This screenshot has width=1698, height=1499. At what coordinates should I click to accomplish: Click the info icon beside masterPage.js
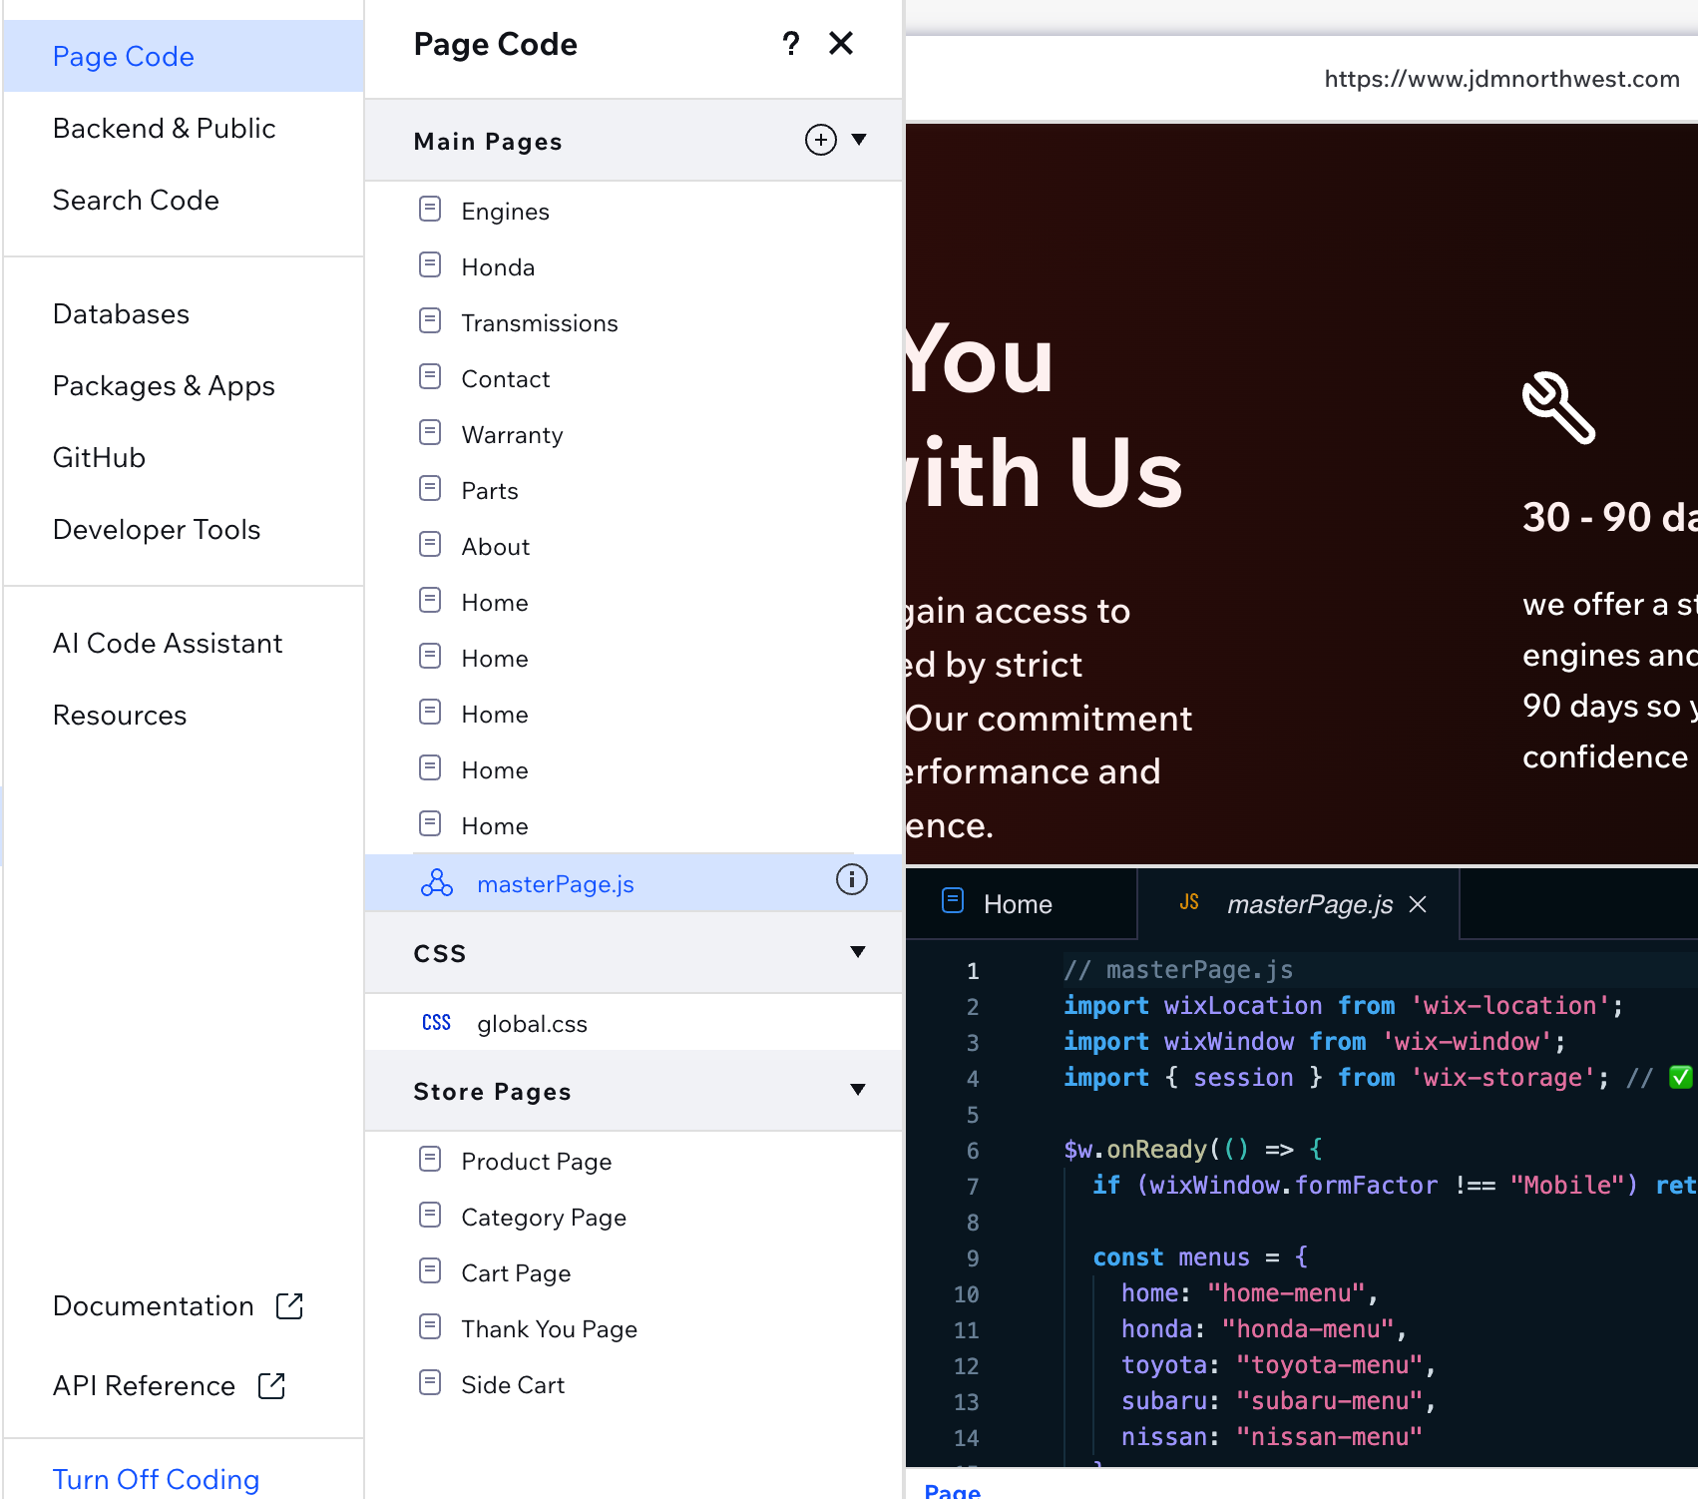click(x=851, y=880)
